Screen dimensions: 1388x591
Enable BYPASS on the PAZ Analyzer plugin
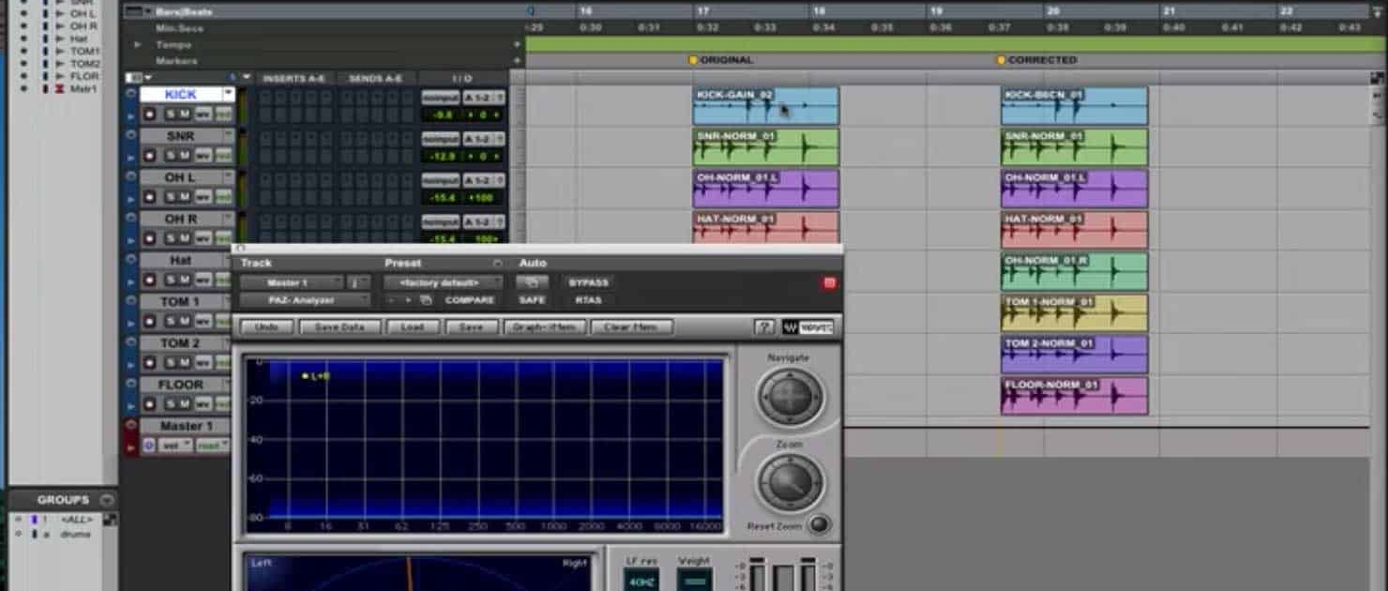pos(588,282)
